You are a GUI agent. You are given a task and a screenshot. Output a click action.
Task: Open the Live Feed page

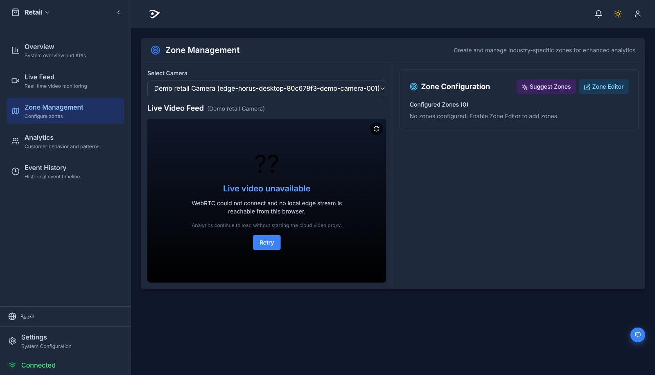pyautogui.click(x=65, y=81)
